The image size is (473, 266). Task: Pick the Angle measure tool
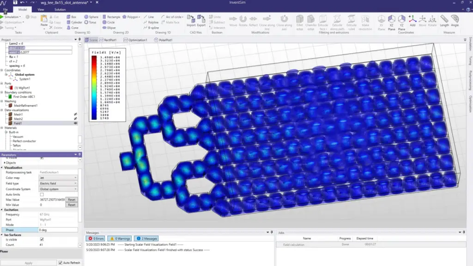455,20
